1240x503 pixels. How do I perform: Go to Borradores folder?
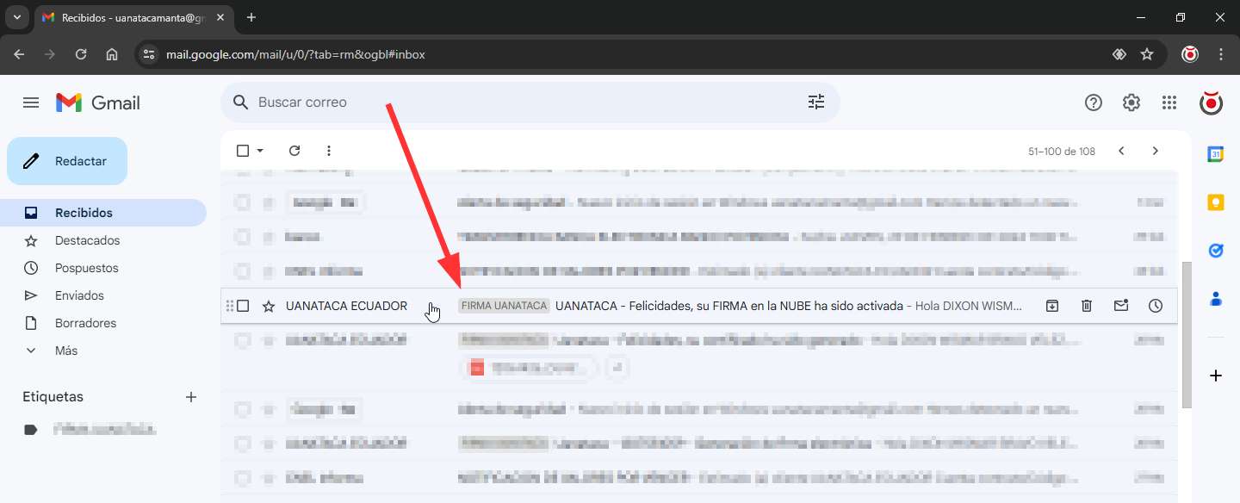85,323
